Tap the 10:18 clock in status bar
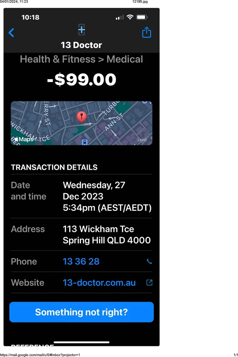The image size is (238, 357). pyautogui.click(x=30, y=17)
